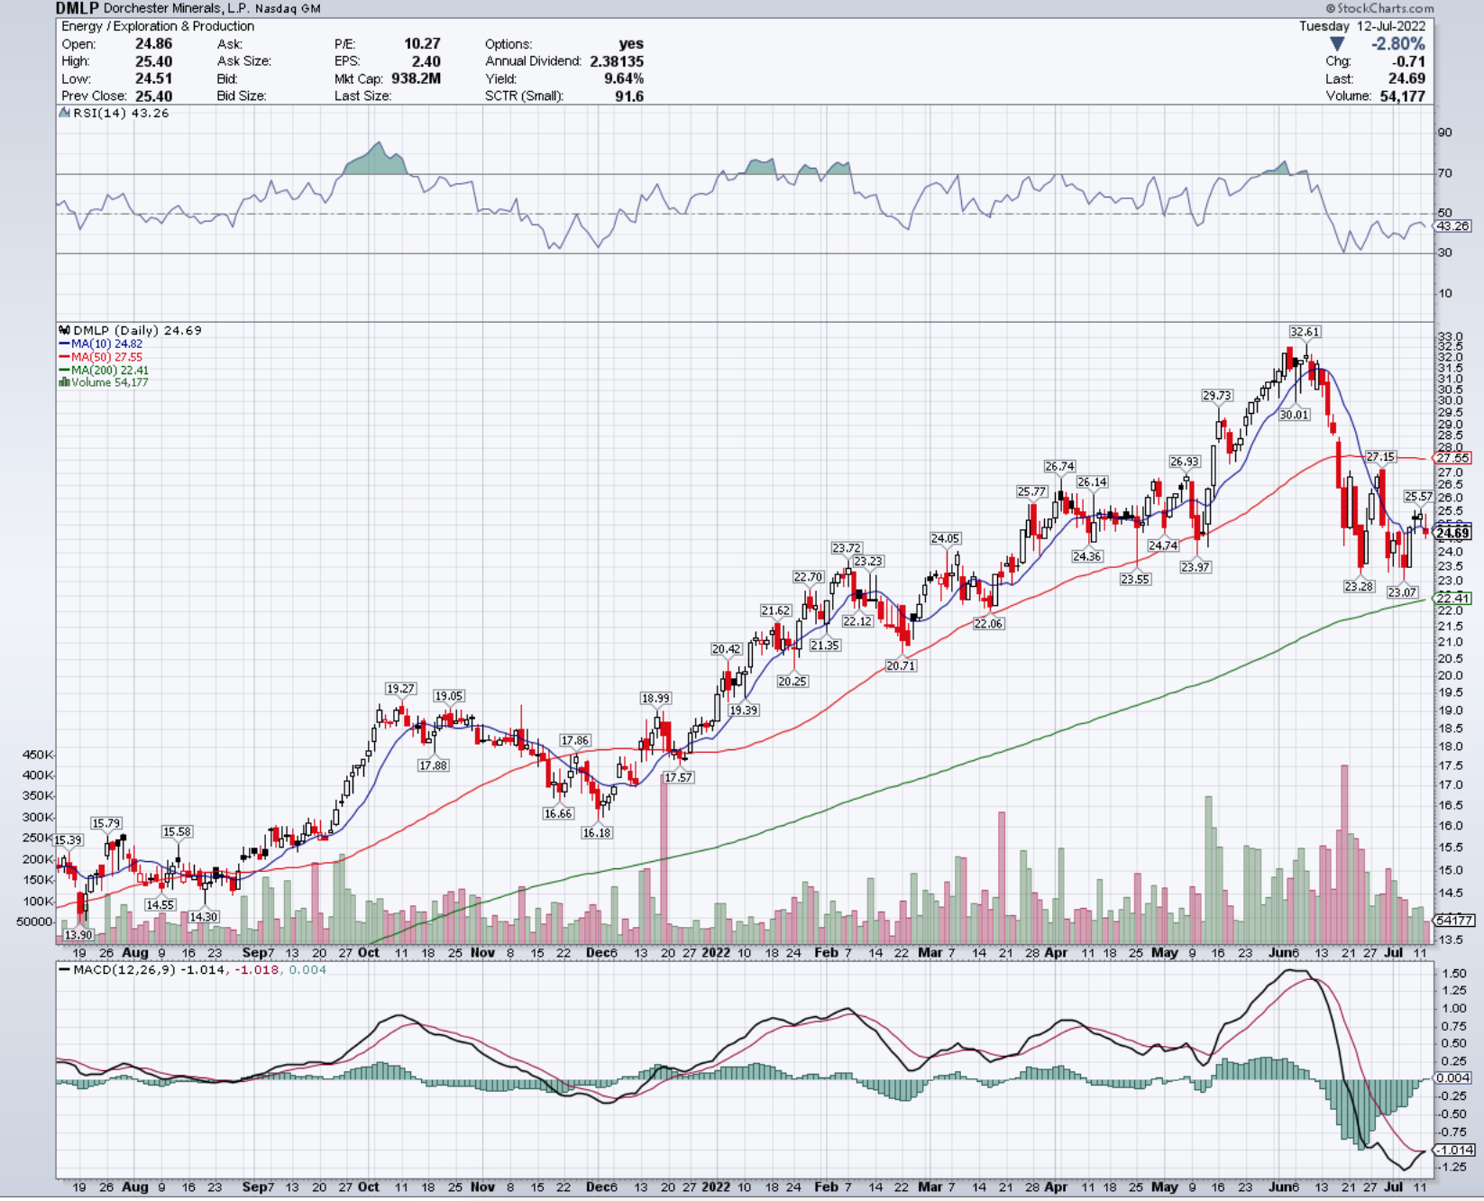Click the 30.01 low price label
The height and width of the screenshot is (1201, 1484).
pyautogui.click(x=1294, y=415)
